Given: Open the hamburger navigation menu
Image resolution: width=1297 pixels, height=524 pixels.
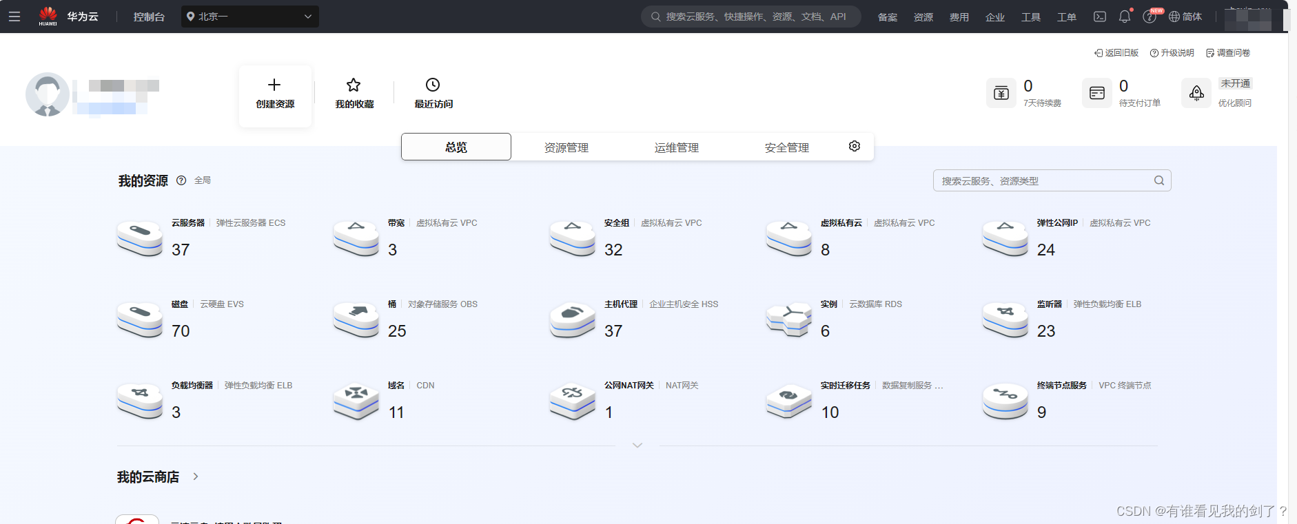Looking at the screenshot, I should tap(14, 17).
